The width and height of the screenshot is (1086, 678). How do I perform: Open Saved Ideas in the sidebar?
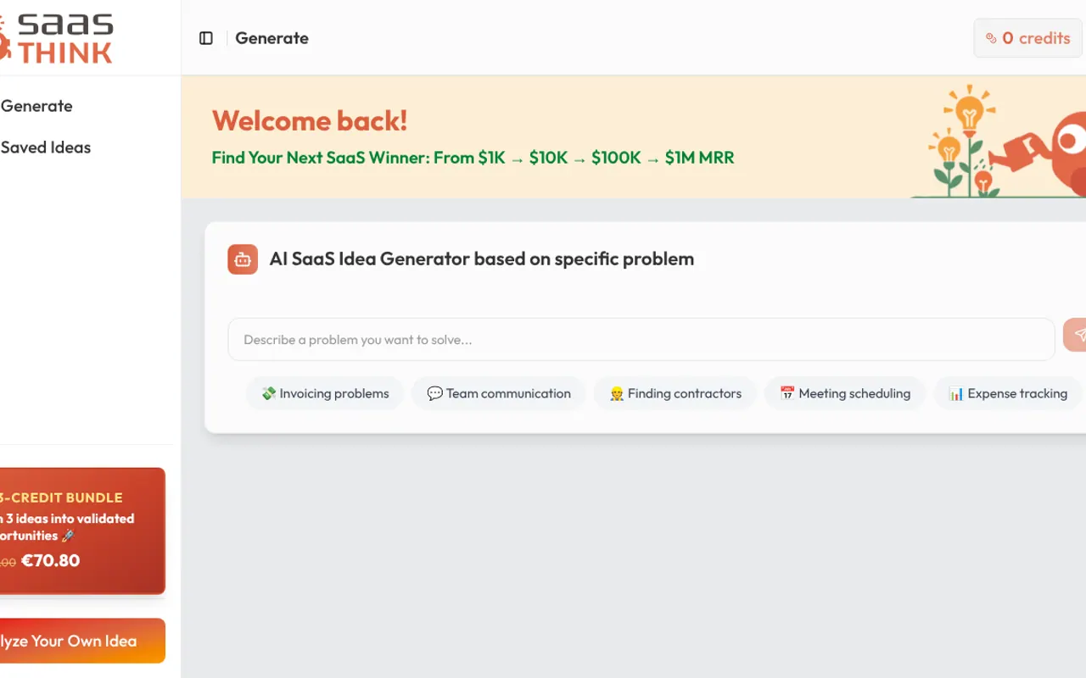(46, 147)
